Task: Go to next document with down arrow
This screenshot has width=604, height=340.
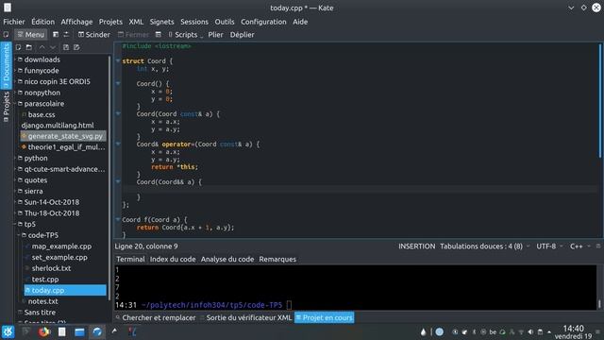Action: point(53,47)
